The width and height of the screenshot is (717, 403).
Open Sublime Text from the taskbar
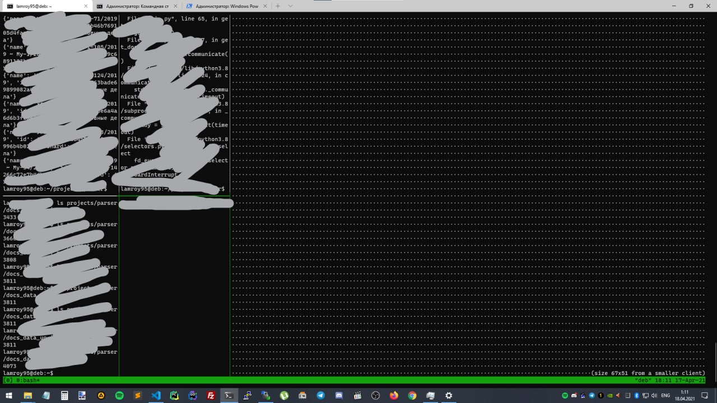(138, 395)
